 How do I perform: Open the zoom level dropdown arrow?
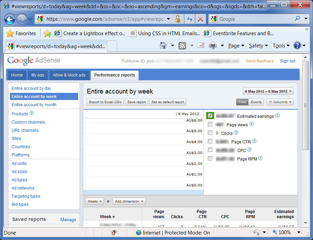[299, 232]
